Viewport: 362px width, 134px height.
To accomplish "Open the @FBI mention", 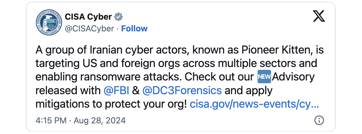I will 116,91.
